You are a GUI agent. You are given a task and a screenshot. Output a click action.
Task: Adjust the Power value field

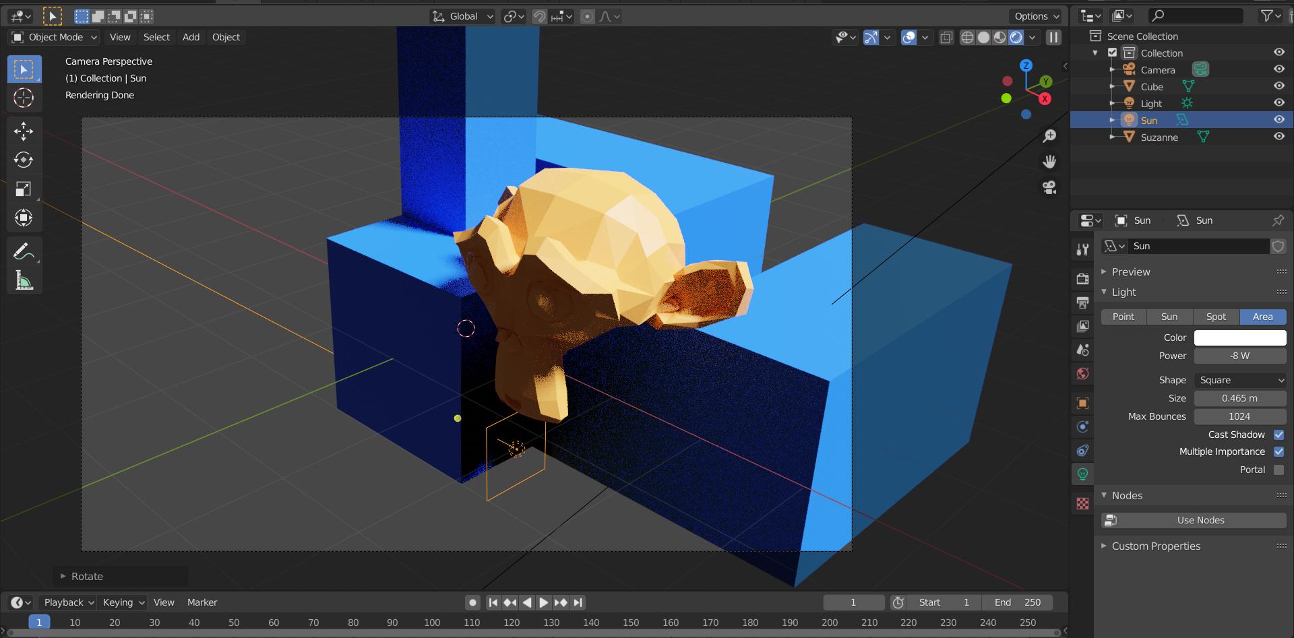tap(1240, 356)
